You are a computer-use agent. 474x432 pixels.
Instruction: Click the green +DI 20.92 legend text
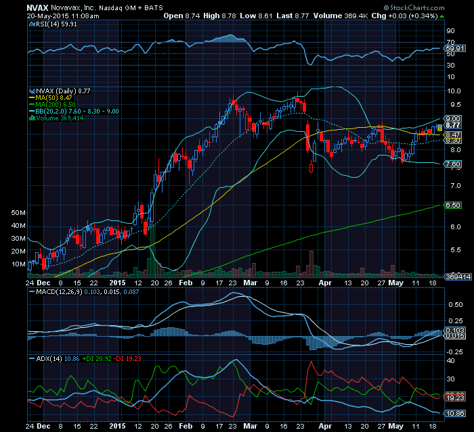point(97,359)
